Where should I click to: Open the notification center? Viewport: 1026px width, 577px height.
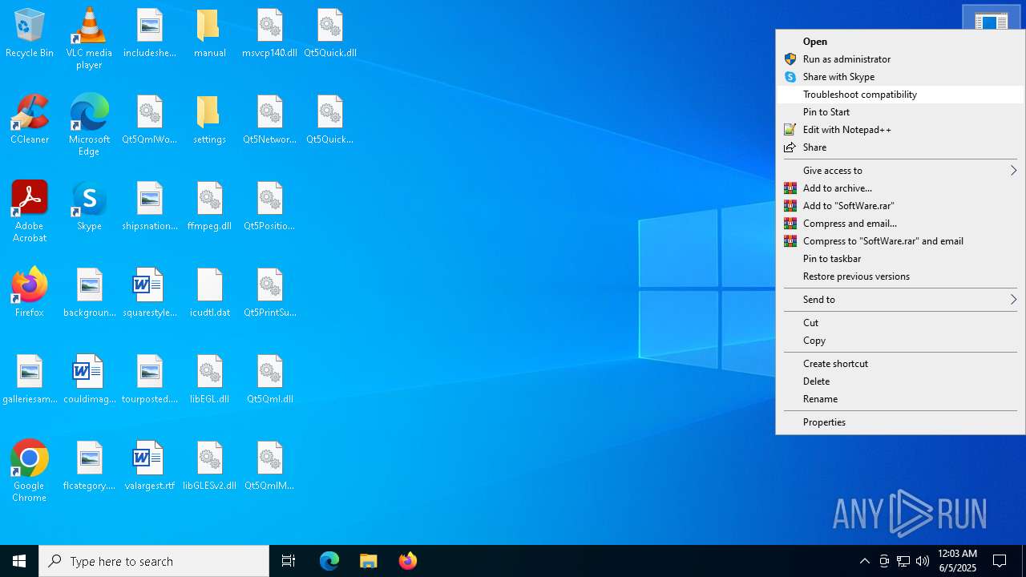click(1000, 561)
